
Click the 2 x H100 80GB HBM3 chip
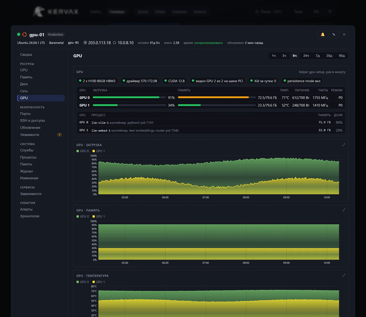coord(97,81)
